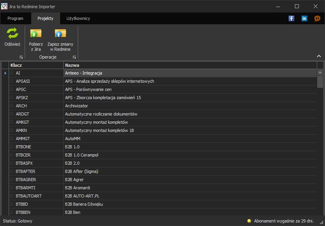325x226 pixels.
Task: Select the Projekty tab
Action: pyautogui.click(x=45, y=18)
